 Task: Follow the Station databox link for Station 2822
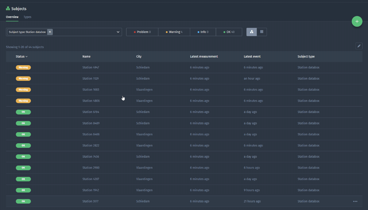click(x=308, y=145)
